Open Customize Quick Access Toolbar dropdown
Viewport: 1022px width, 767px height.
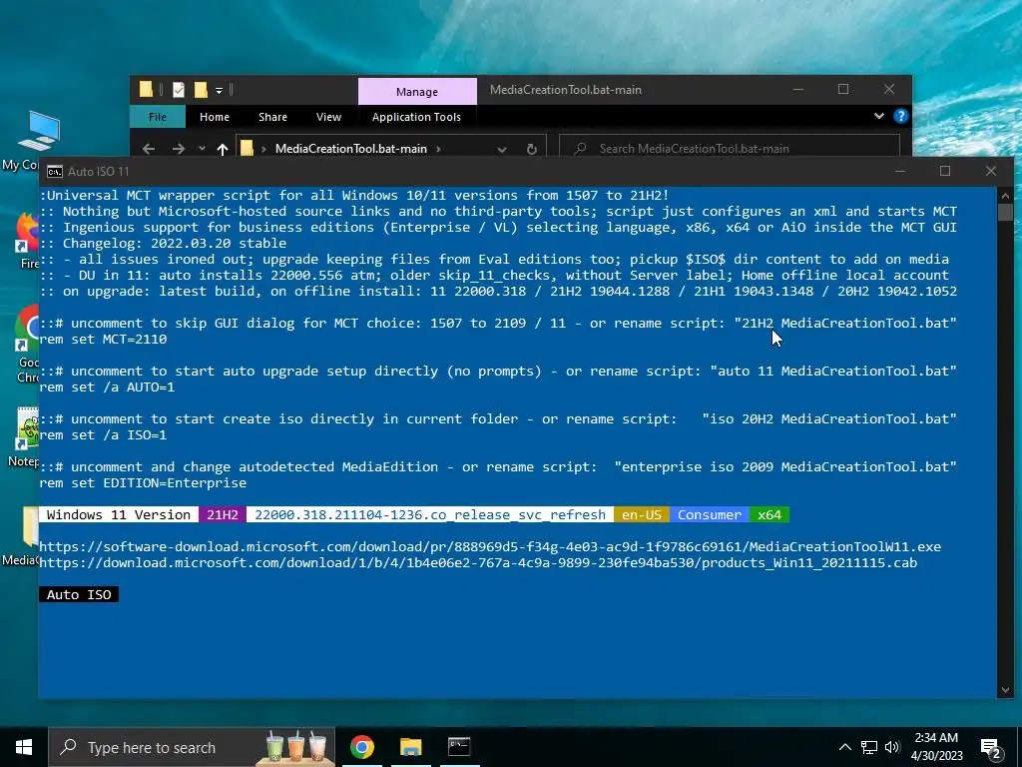coord(219,91)
